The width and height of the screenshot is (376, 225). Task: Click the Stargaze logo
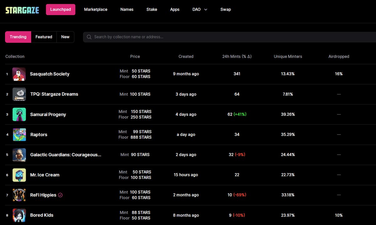click(x=22, y=10)
